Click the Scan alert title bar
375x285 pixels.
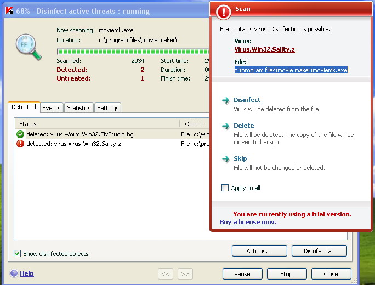pos(291,9)
